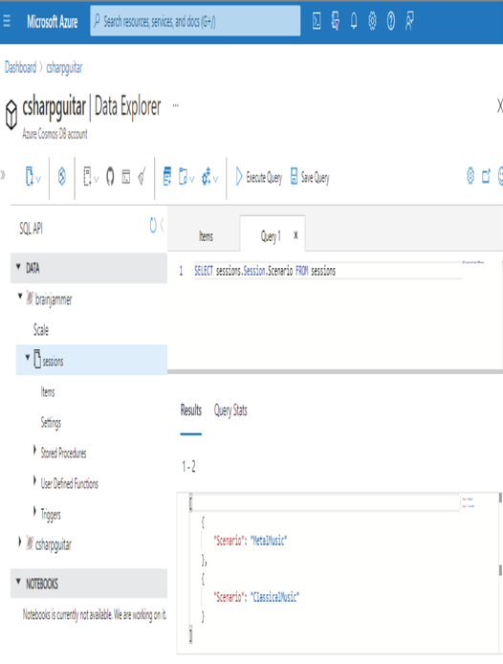
Task: Collapse the NOTEBOOKS section
Action: (18, 582)
